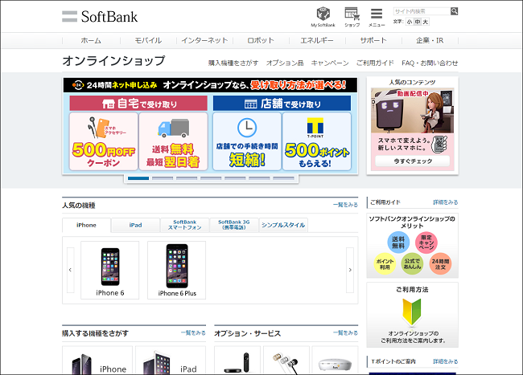The height and width of the screenshot is (375, 523).
Task: Click the 公式であんしん green circle
Action: pyautogui.click(x=412, y=264)
